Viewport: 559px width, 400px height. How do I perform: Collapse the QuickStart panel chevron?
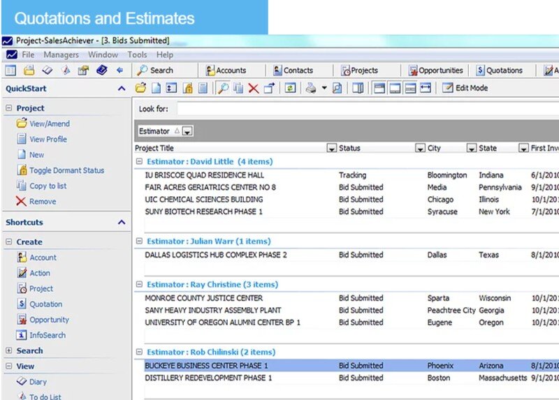click(122, 89)
